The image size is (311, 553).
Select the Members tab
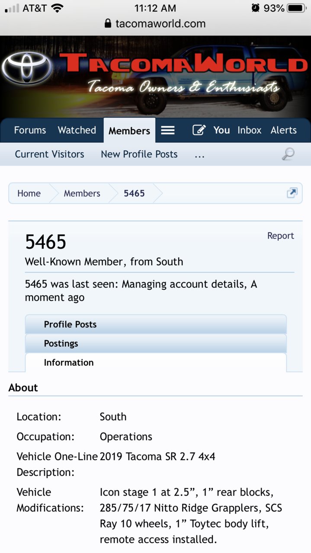[x=129, y=131]
